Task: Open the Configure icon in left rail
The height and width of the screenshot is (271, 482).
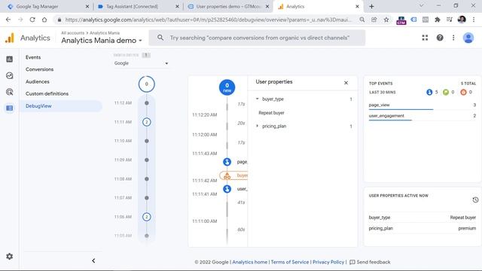Action: click(x=10, y=108)
